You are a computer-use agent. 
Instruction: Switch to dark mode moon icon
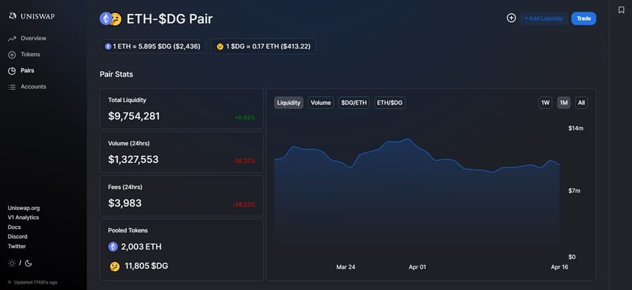tap(29, 263)
